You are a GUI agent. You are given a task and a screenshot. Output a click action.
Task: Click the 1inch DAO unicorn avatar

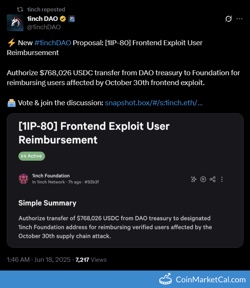pyautogui.click(x=15, y=23)
